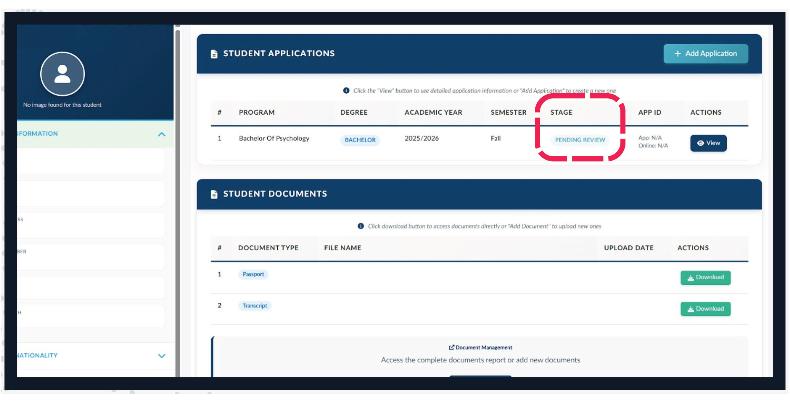
Task: Click the student profile avatar placeholder
Action: (62, 74)
